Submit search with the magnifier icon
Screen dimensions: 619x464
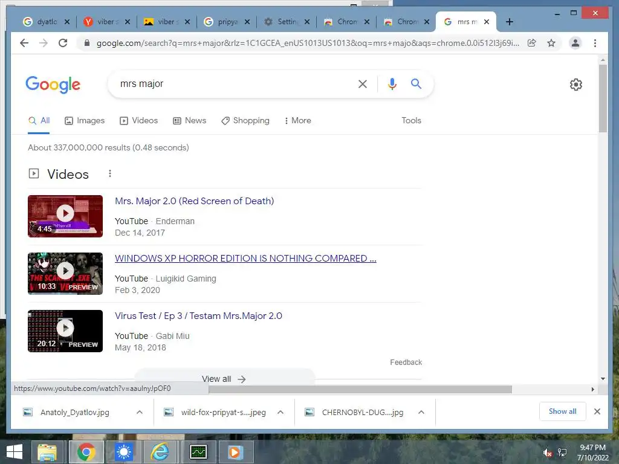[416, 83]
